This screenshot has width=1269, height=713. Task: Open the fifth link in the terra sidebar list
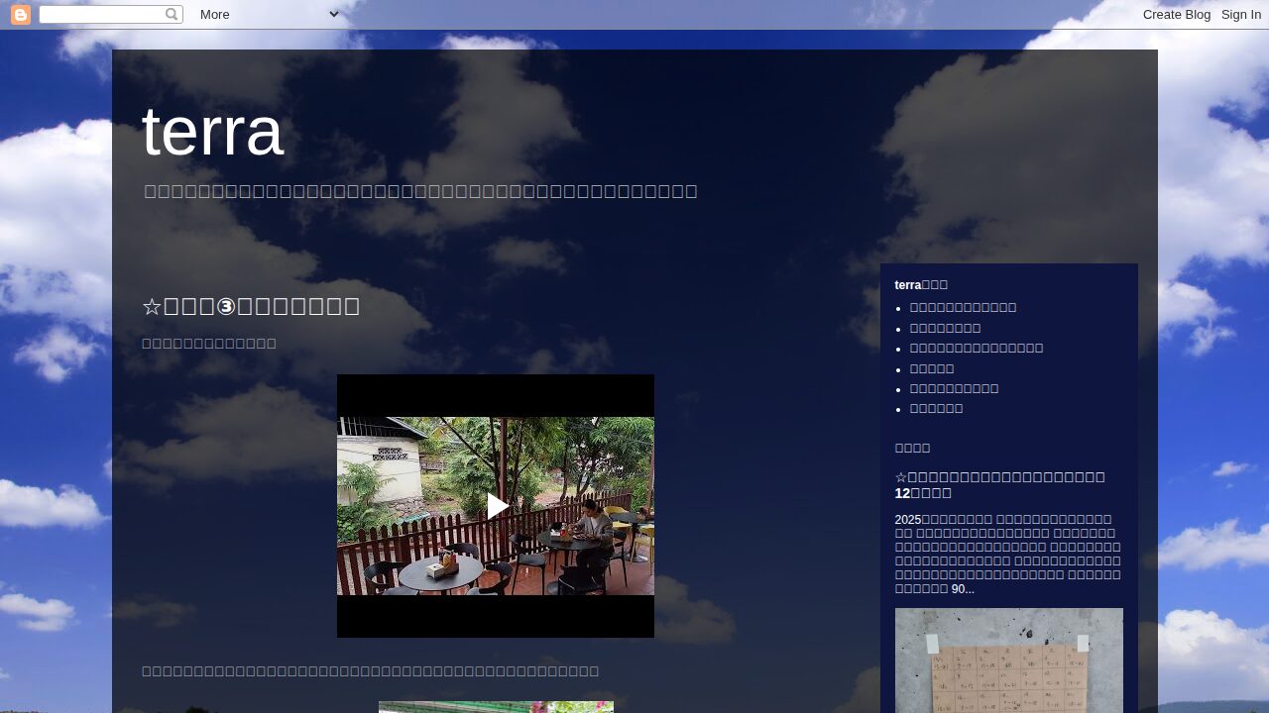point(954,388)
